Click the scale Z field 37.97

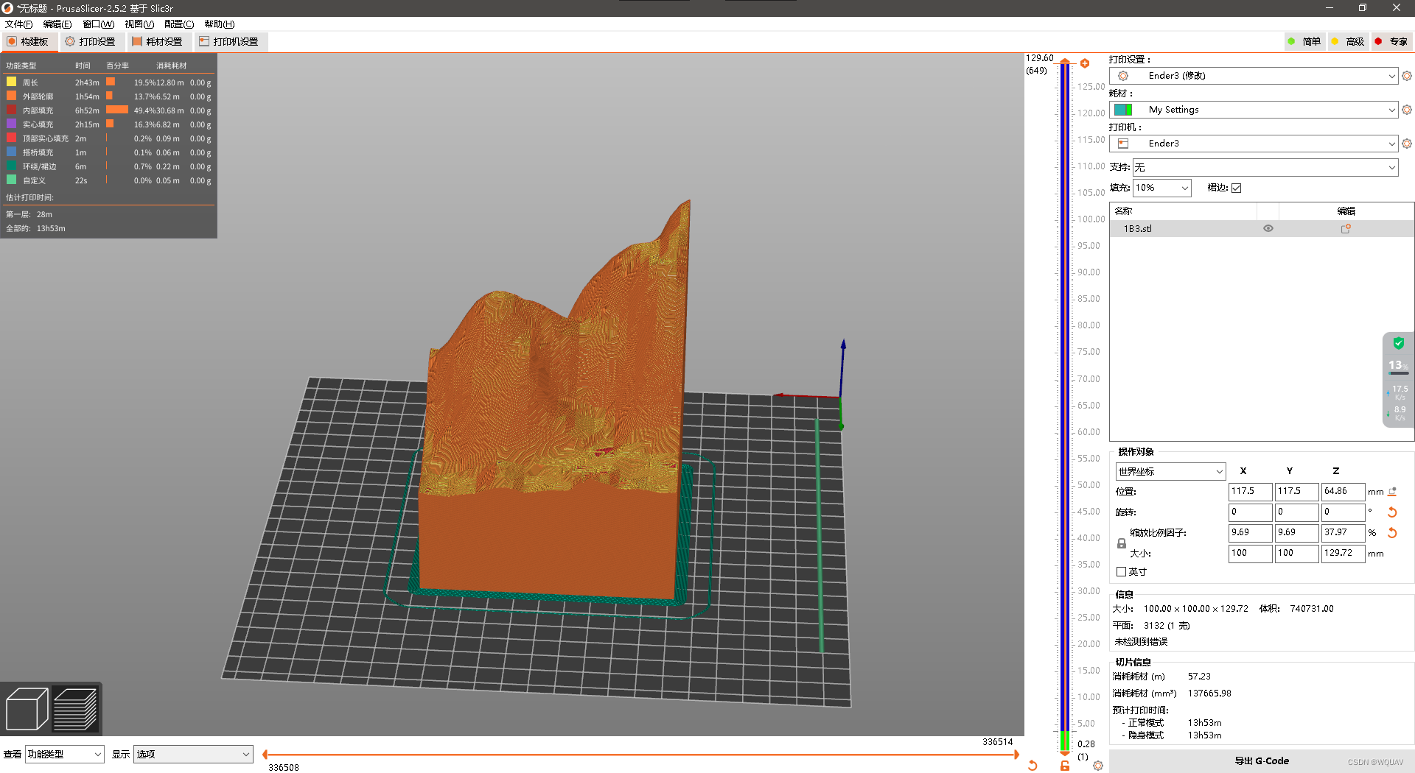coord(1343,532)
